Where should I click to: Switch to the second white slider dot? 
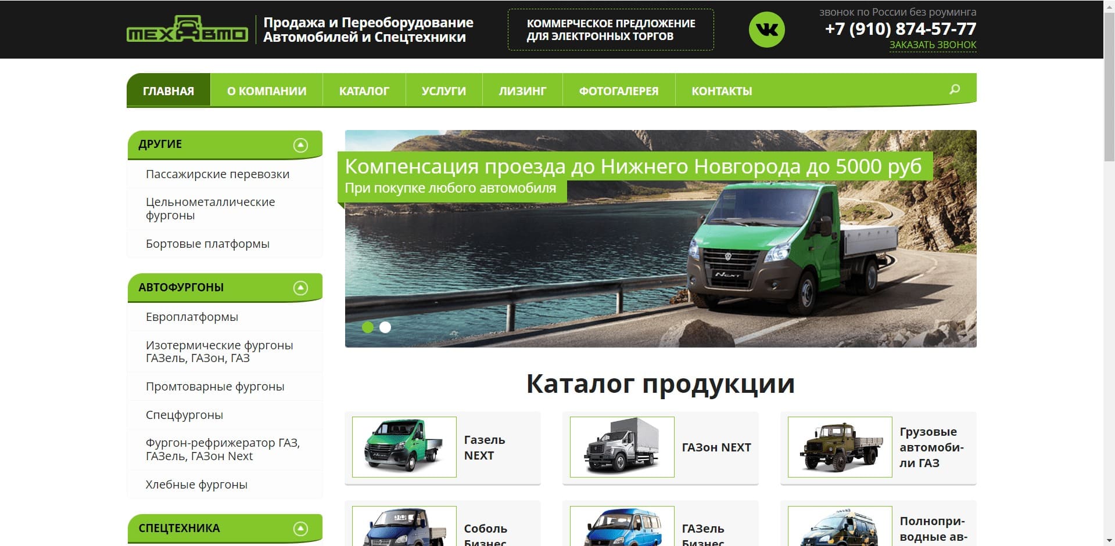point(385,327)
